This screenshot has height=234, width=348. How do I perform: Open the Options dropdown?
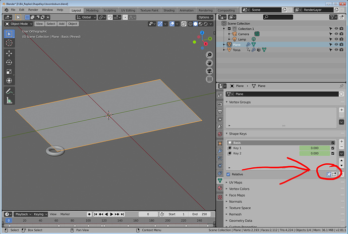click(205, 17)
